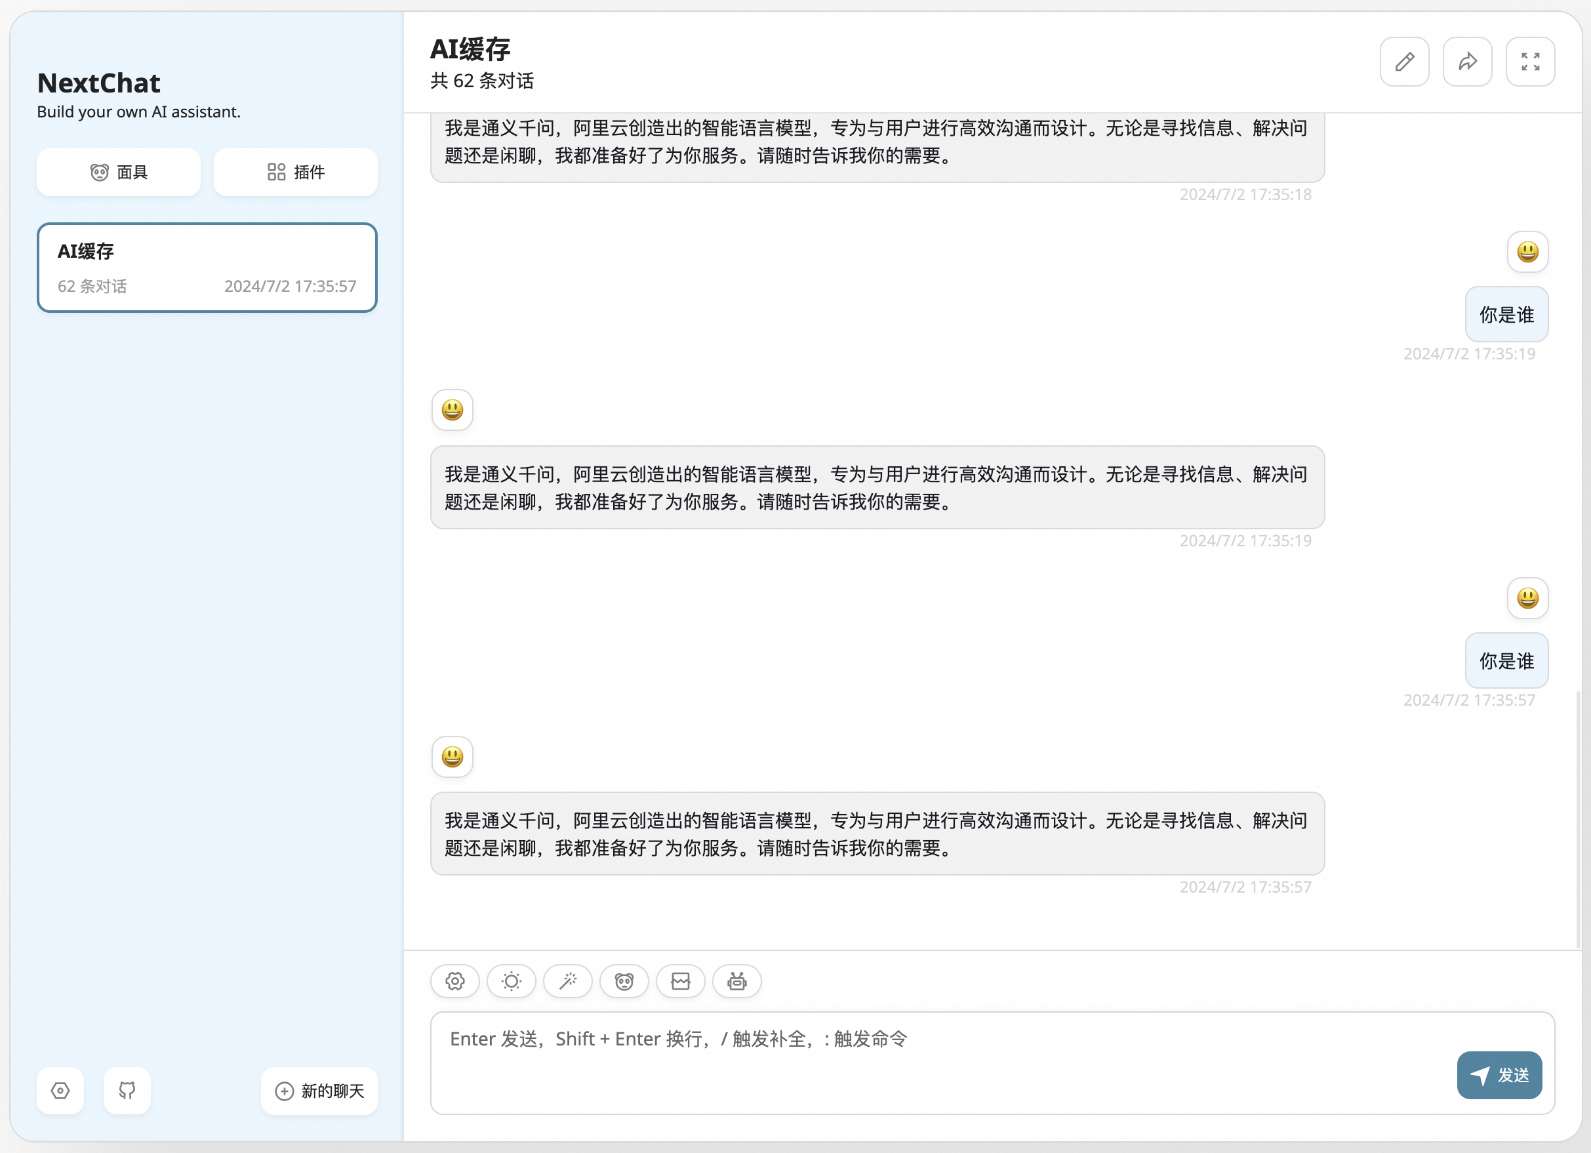Switch theme using the sun icon
Viewport: 1591px width, 1153px height.
tap(512, 982)
